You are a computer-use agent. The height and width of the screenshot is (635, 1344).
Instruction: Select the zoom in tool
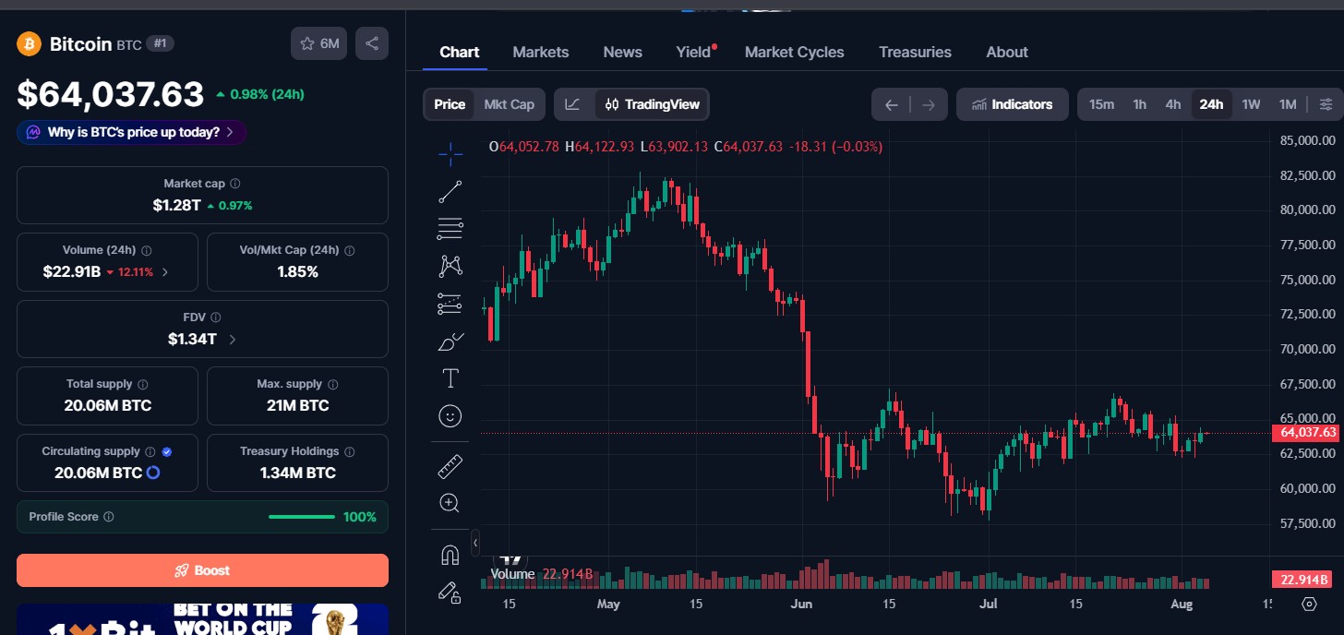[450, 503]
